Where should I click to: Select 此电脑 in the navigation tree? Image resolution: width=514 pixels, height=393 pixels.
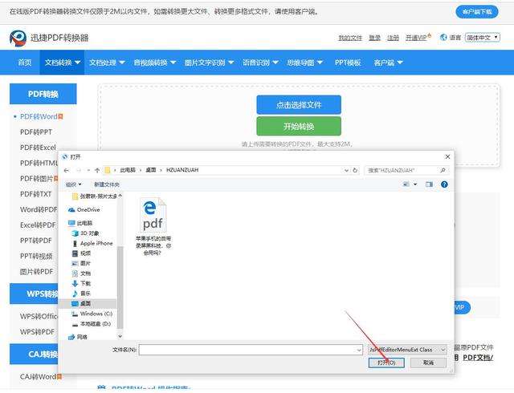(80, 223)
